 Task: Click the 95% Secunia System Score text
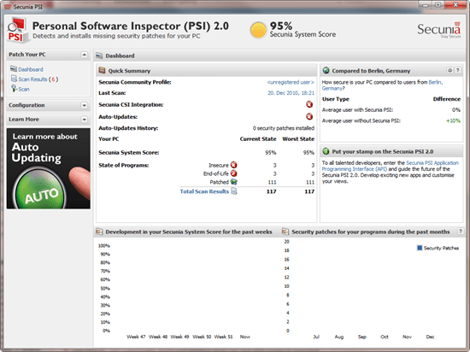[303, 30]
